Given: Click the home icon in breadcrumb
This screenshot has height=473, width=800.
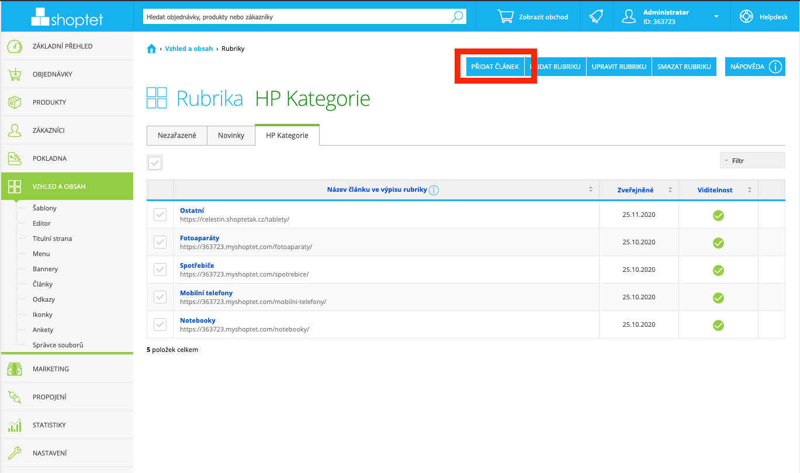Looking at the screenshot, I should (x=151, y=49).
